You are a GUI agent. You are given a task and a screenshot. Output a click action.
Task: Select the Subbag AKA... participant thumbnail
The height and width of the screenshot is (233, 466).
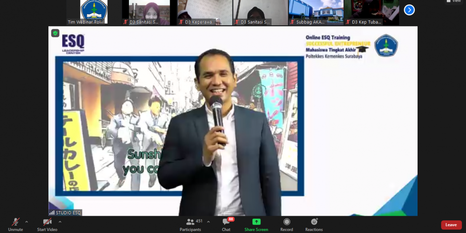tap(315, 12)
